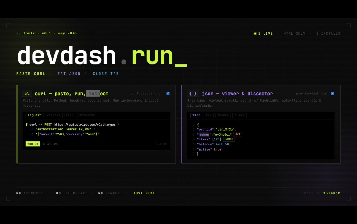Click the LARGE flag badge on items

pyautogui.click(x=229, y=139)
